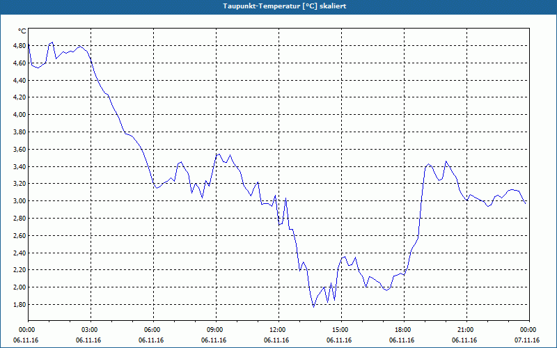This screenshot has height=348, width=557.
Task: Click the curve's peak just after 01:00
Action: coord(52,42)
